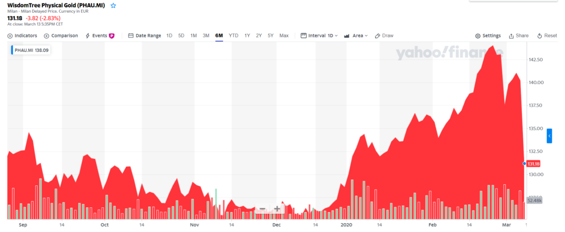Click the calendar icon beside Date Range
565x232 pixels.
(x=131, y=36)
